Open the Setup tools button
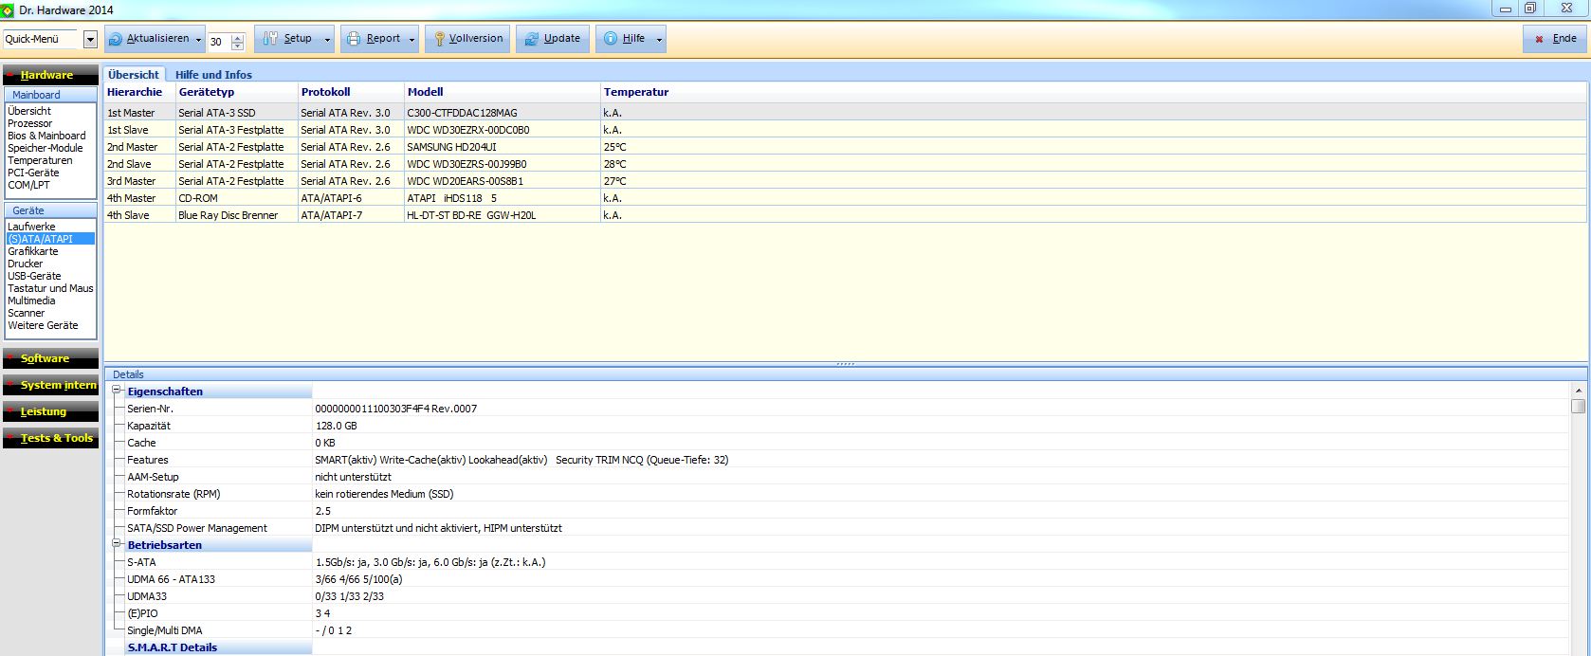Viewport: 1591px width, 656px height. 287,39
